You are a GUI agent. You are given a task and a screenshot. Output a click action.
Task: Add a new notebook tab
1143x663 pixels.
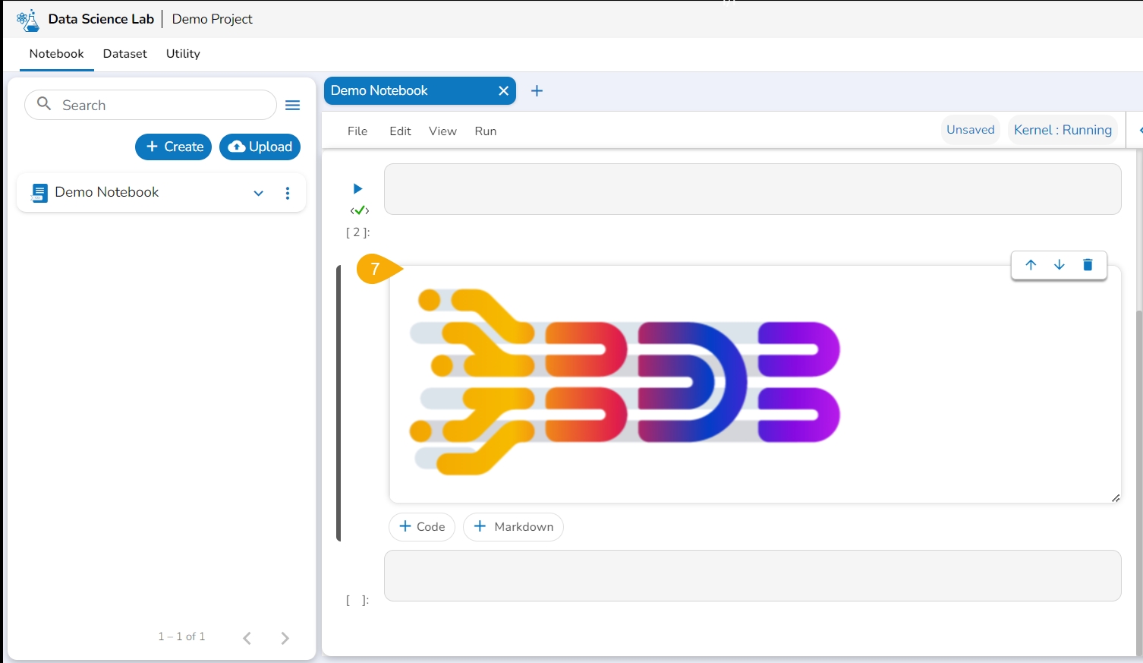[537, 91]
